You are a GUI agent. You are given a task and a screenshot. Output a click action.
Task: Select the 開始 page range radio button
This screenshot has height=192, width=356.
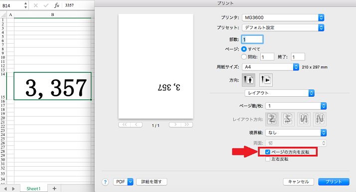point(244,57)
